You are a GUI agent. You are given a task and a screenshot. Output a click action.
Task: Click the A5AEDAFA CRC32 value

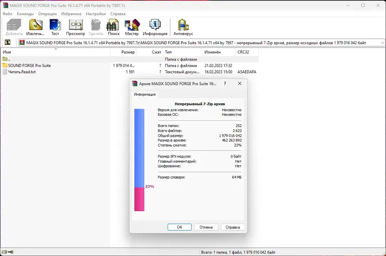click(247, 71)
